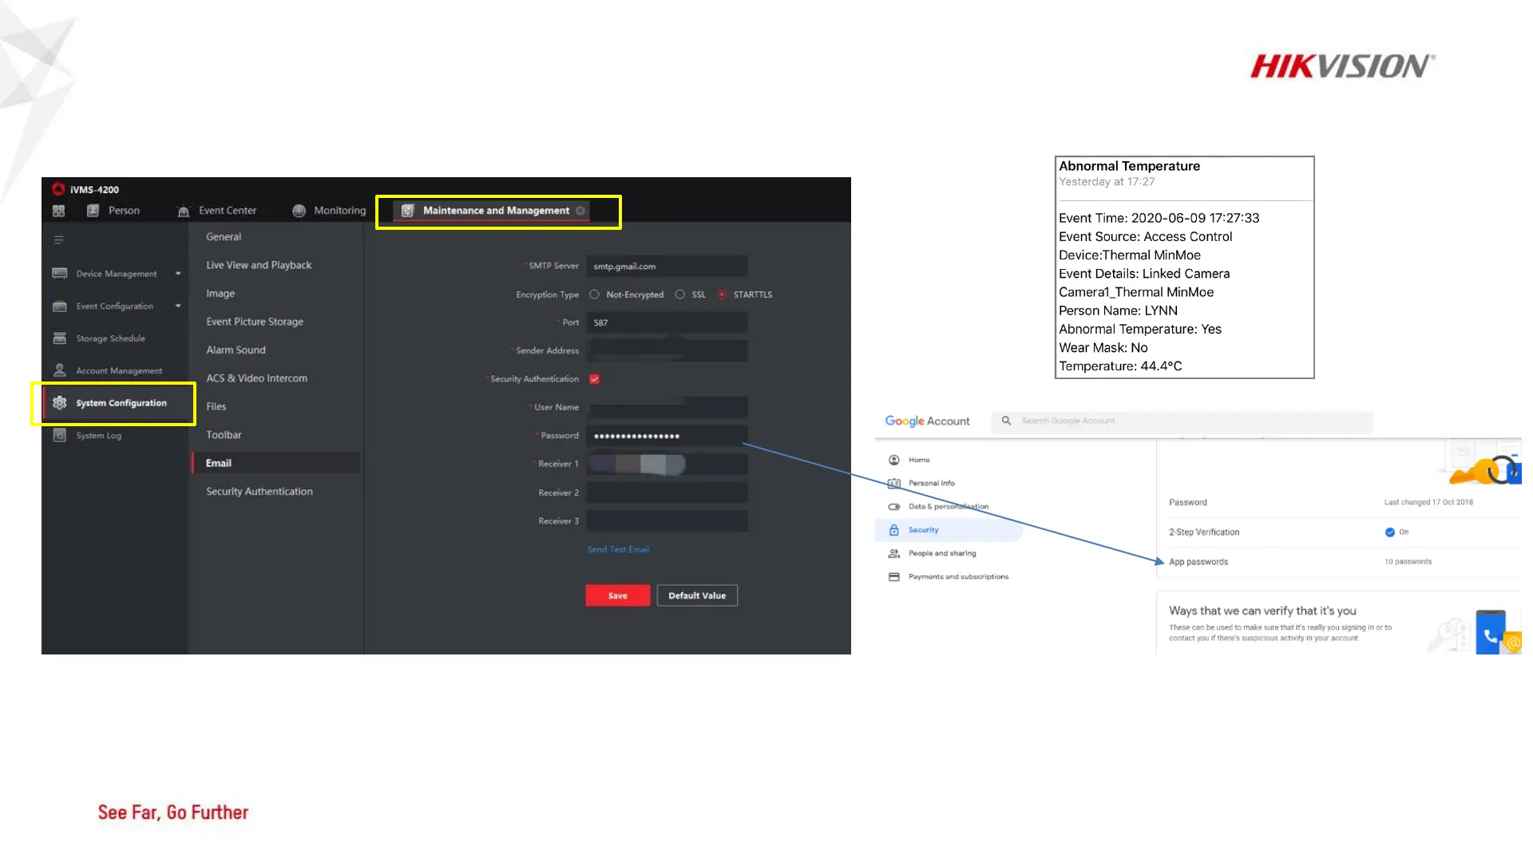Select Not-Encrypted encryption type
This screenshot has width=1533, height=862.
pyautogui.click(x=595, y=295)
